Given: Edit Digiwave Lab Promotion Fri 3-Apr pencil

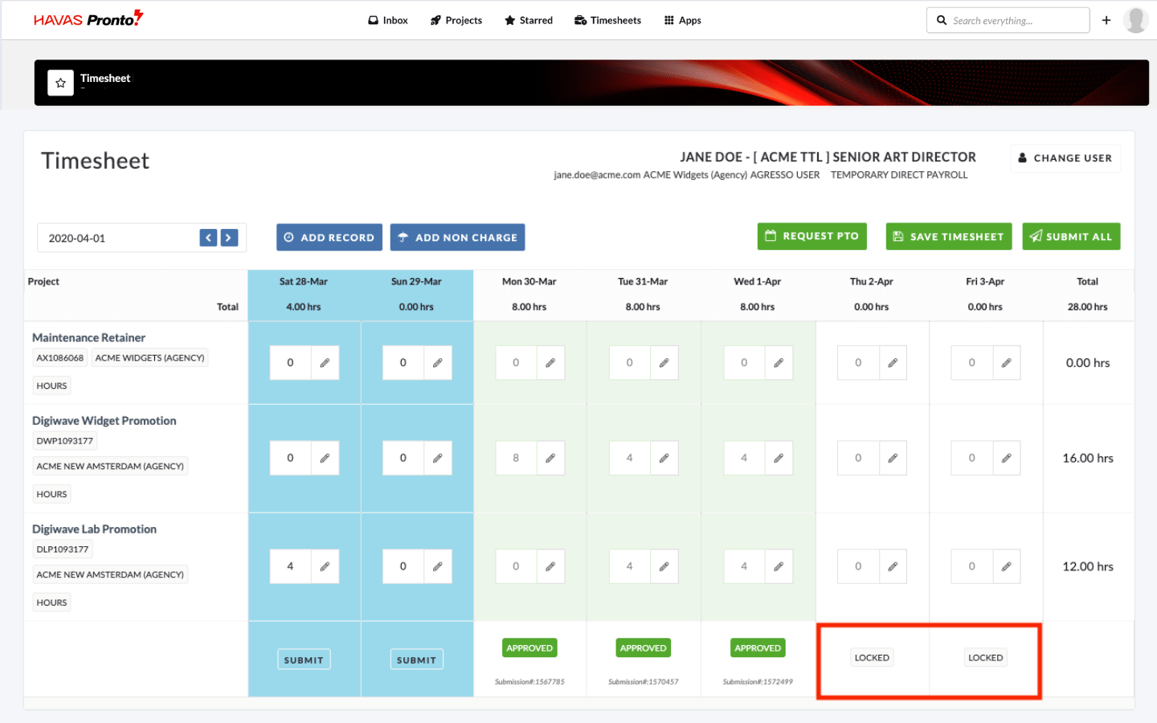Looking at the screenshot, I should pyautogui.click(x=1006, y=566).
